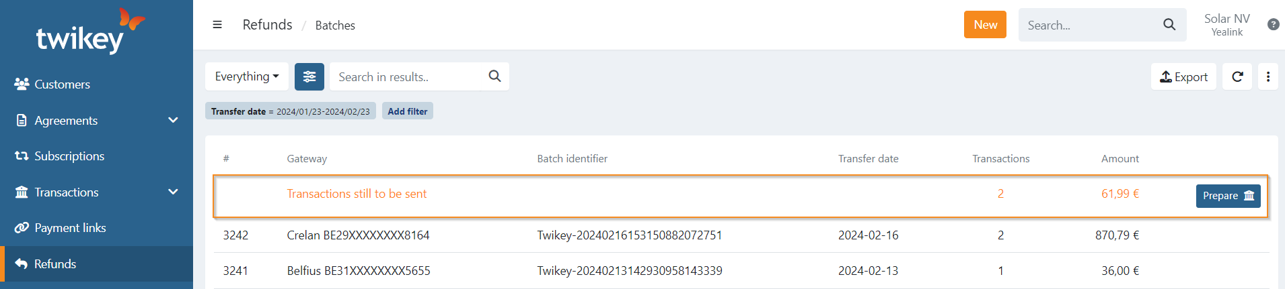Click the search in results magnifier icon
The image size is (1285, 289).
494,76
